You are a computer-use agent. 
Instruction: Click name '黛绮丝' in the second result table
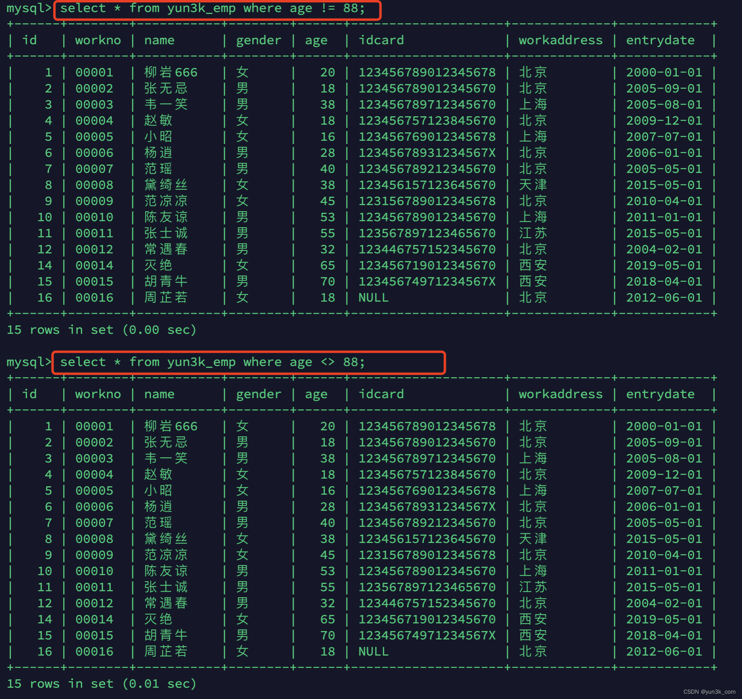tap(166, 539)
